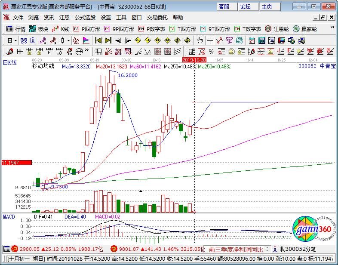Click the save floppy disk icon

(281, 40)
